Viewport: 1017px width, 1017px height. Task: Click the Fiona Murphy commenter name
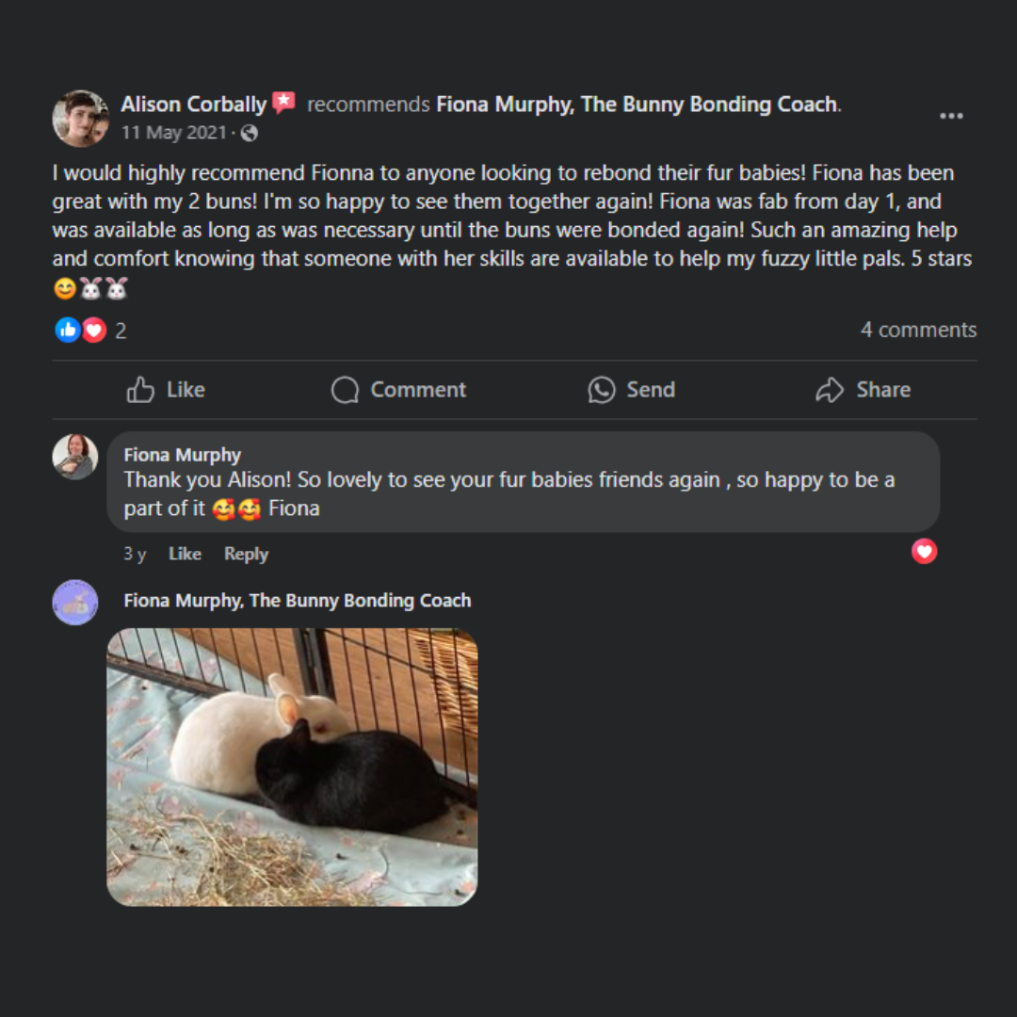(183, 455)
